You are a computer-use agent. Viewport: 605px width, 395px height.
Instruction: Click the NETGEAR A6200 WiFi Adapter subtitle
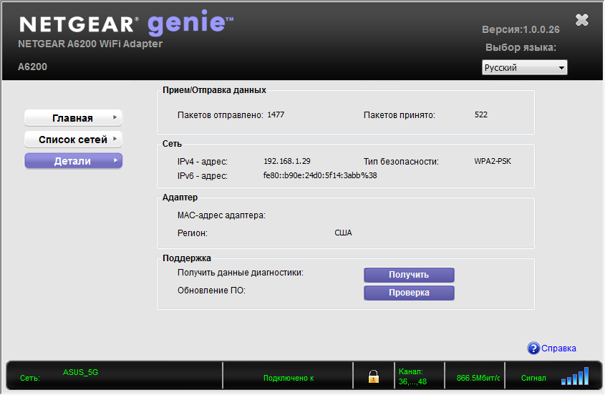pos(90,44)
